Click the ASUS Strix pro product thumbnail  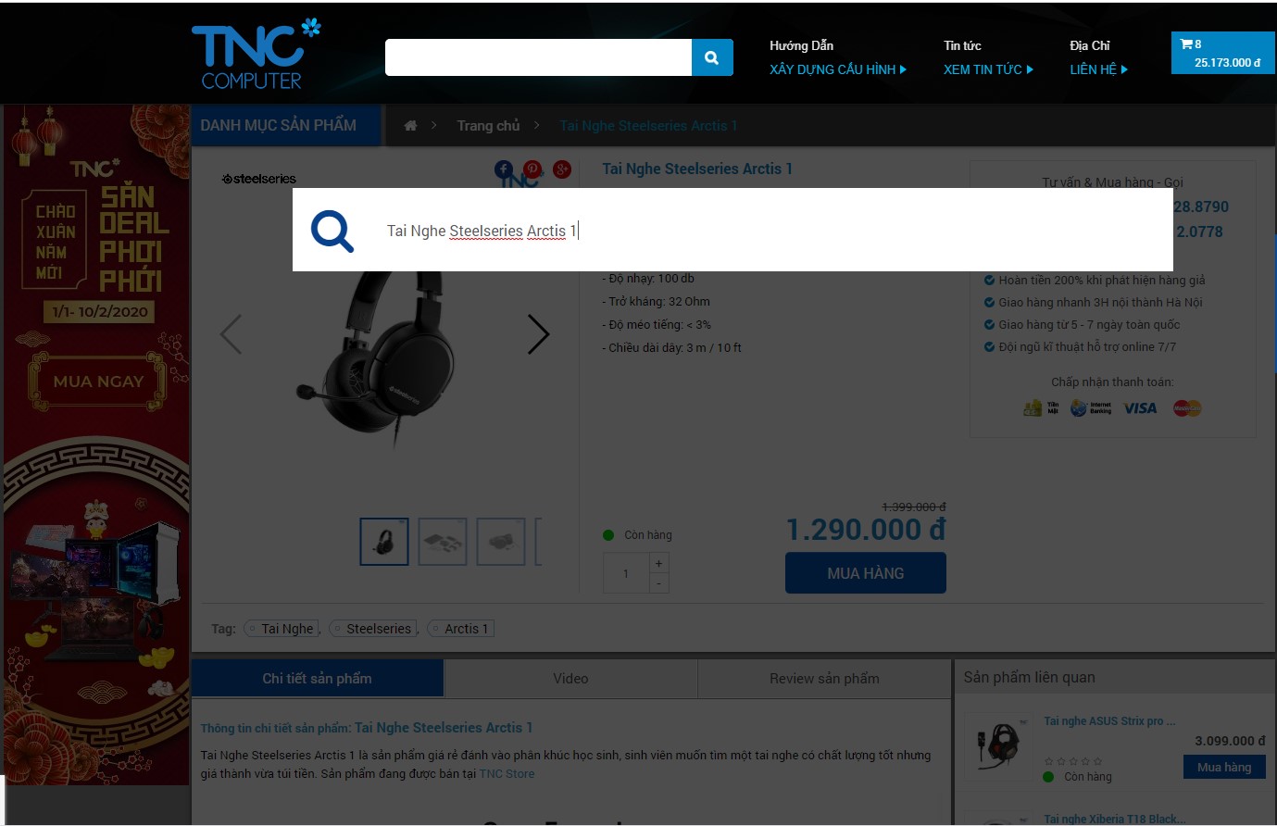coord(998,746)
